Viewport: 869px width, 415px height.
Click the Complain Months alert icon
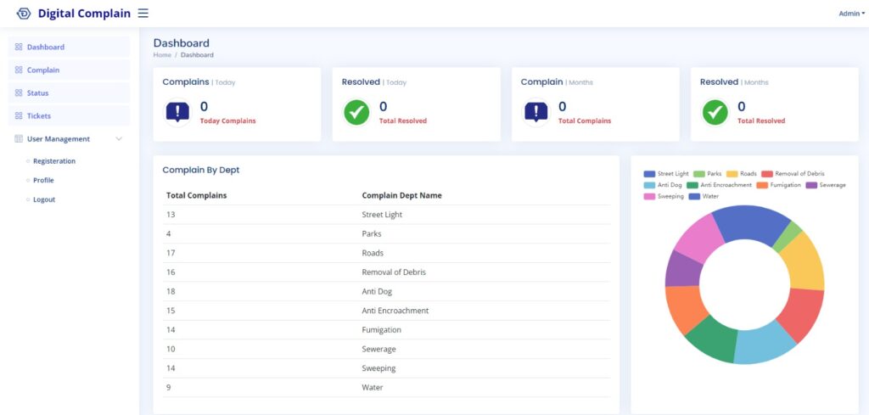click(535, 113)
